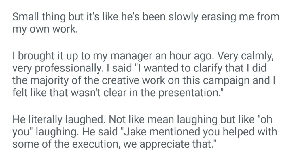Click the phrase "my own work."

(x=45, y=29)
